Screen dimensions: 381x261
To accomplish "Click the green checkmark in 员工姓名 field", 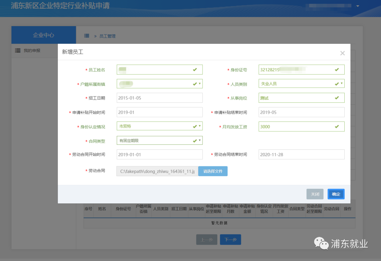I will click(195, 70).
